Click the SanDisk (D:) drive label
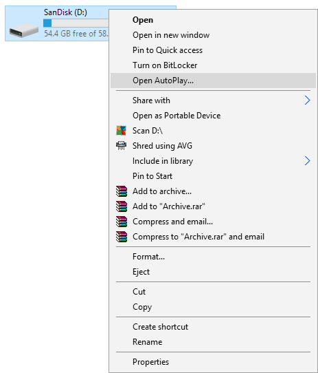 point(65,12)
